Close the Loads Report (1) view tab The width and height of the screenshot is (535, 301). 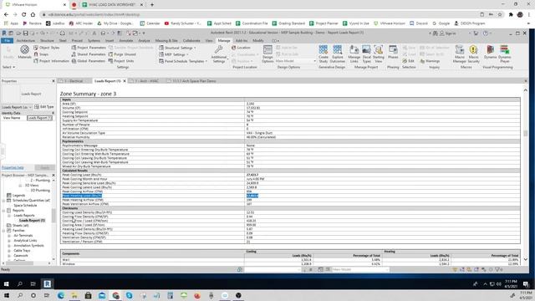pyautogui.click(x=125, y=81)
